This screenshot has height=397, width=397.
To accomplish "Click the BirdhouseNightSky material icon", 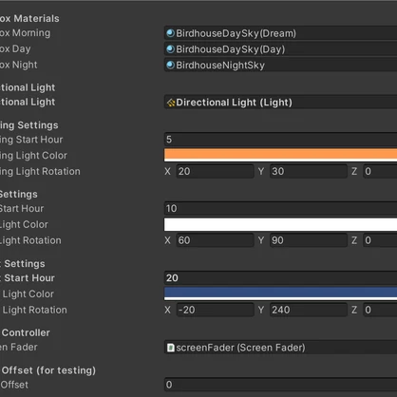I will [x=170, y=65].
